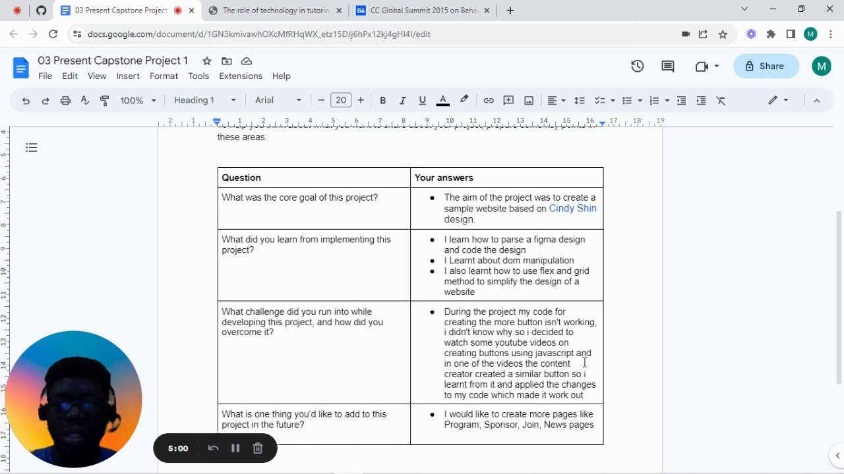Open the 100% zoom dropdown
The image size is (844, 474).
pos(138,101)
